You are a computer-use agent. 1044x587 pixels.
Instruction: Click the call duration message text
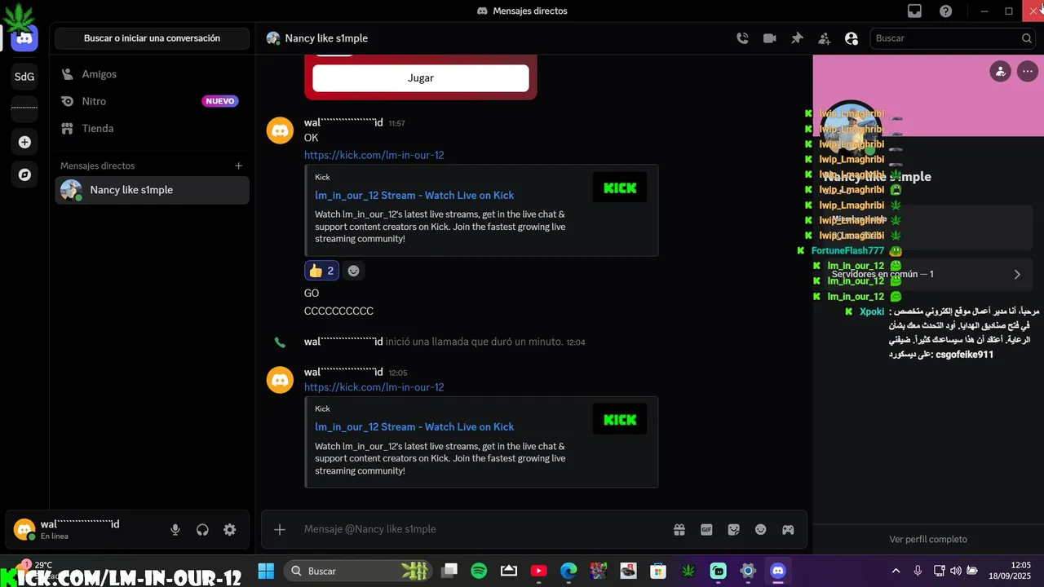coord(474,342)
